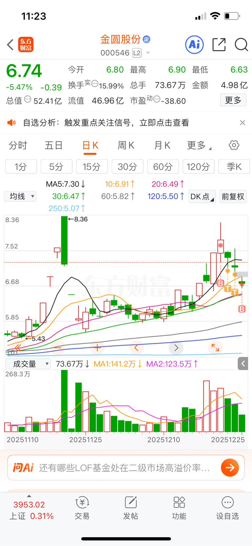The width and height of the screenshot is (252, 546).
Task: Tap the 金圆股份 certified badge icon
Action: (x=147, y=39)
